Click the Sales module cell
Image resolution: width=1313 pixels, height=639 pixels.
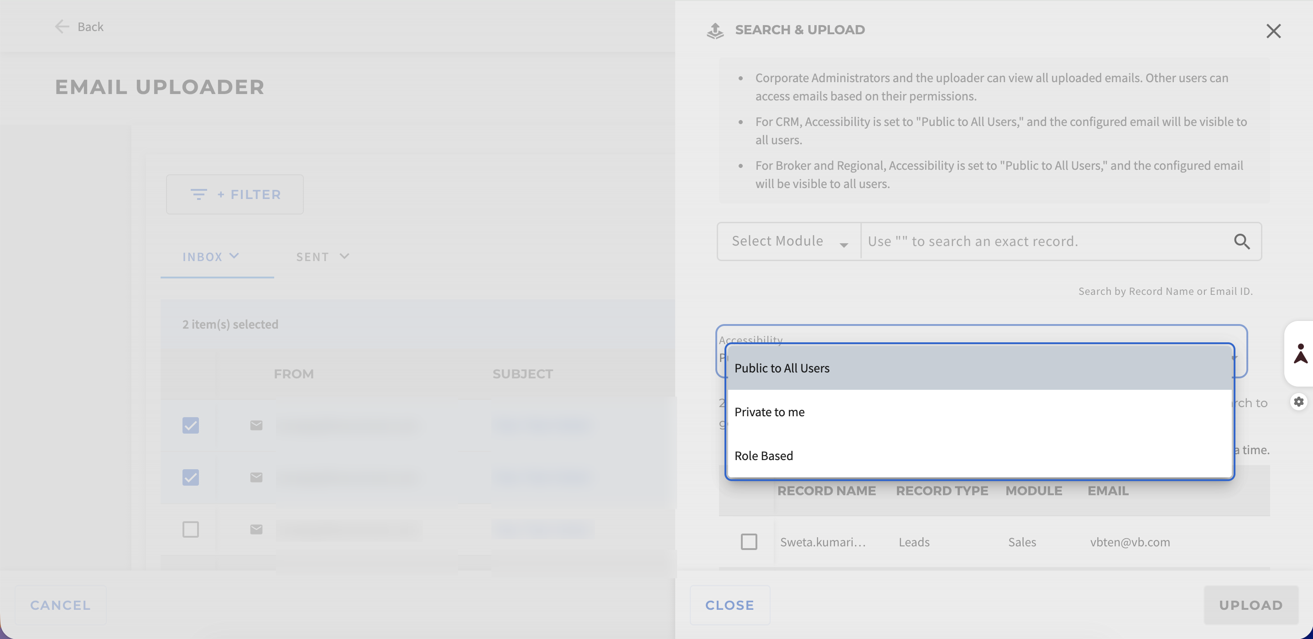click(x=1021, y=542)
